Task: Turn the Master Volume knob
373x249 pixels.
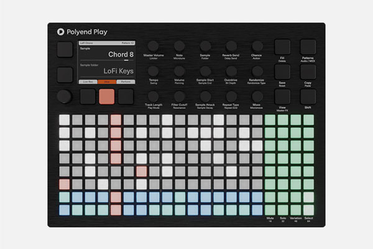Action: coord(153,46)
